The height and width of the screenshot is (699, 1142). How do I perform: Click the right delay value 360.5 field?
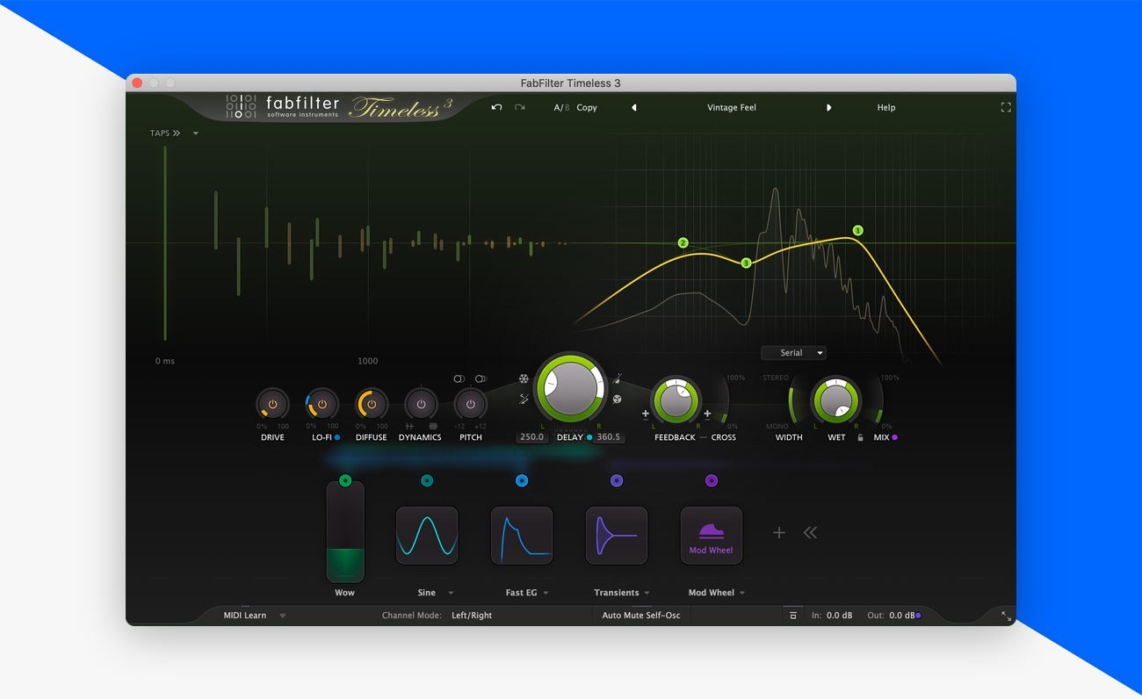pyautogui.click(x=609, y=436)
